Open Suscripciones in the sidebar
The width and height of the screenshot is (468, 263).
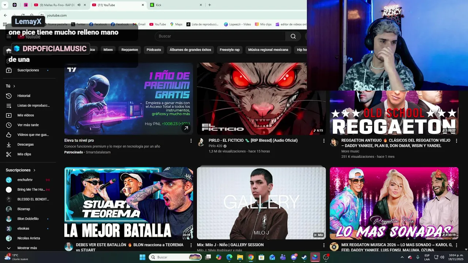coord(28,70)
